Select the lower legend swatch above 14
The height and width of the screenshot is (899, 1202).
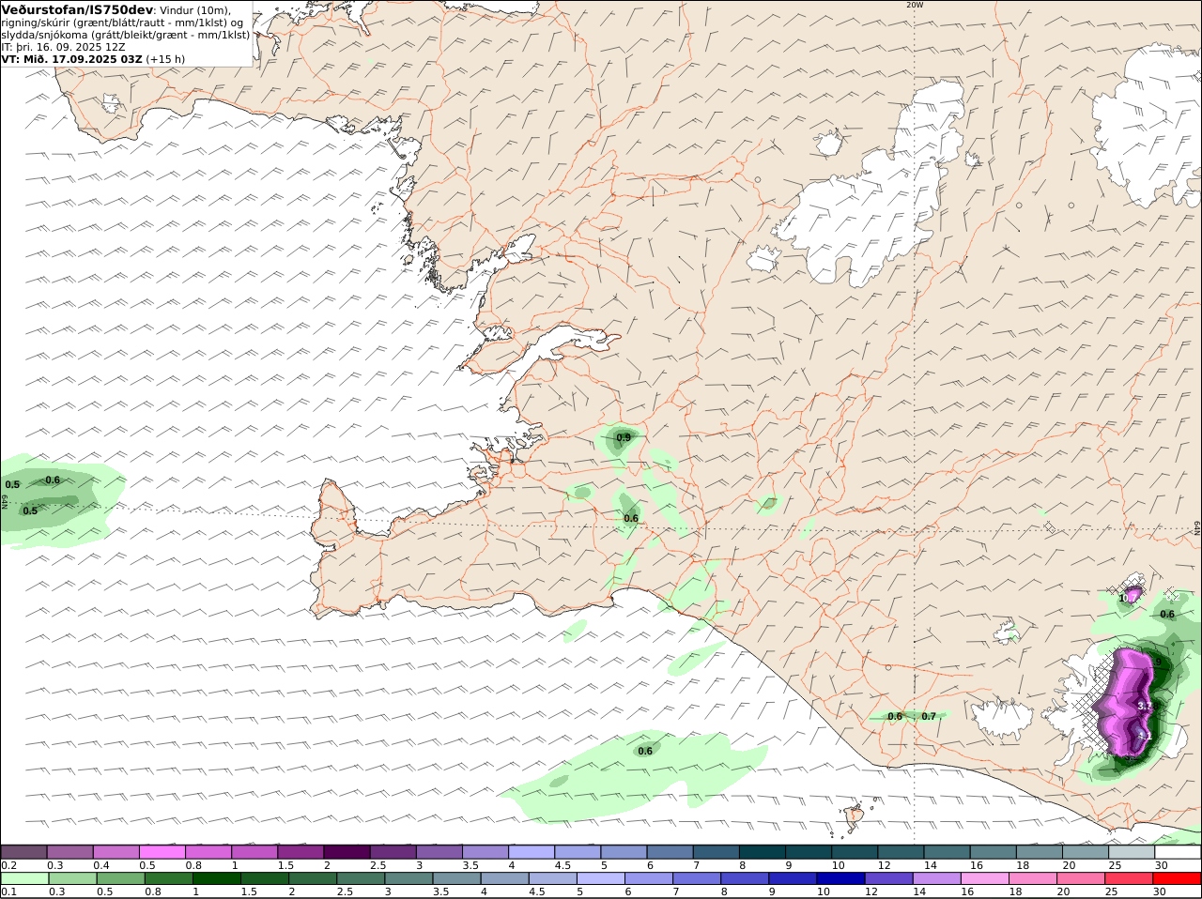pos(937,878)
